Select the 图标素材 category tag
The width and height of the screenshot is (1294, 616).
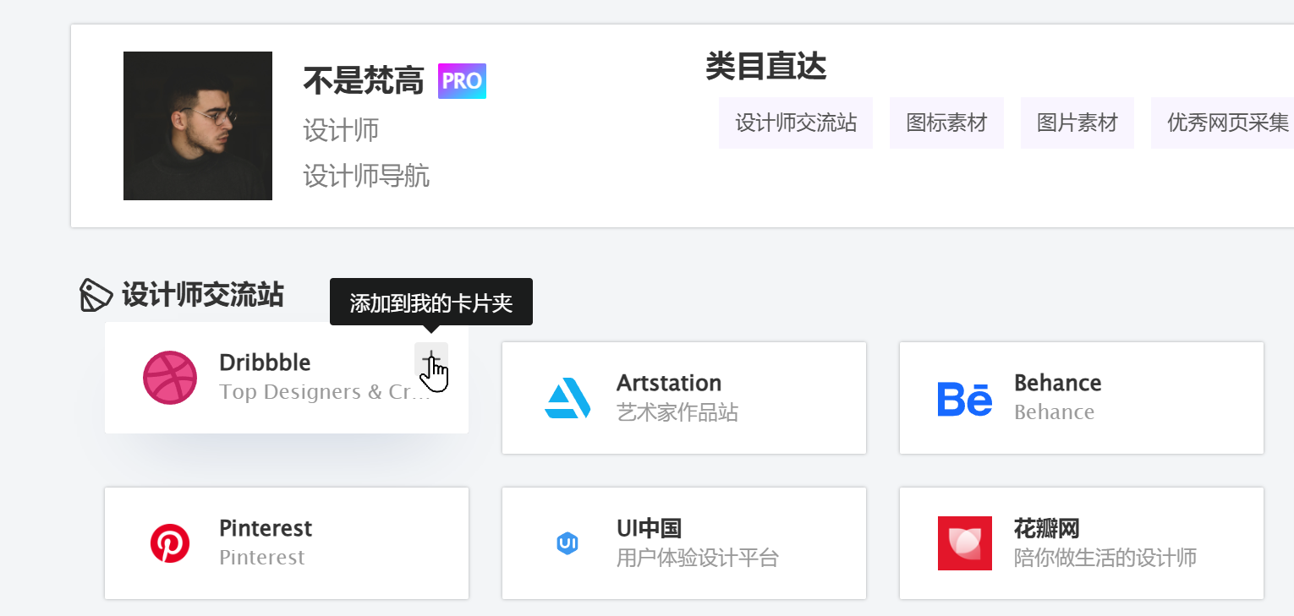tap(946, 123)
